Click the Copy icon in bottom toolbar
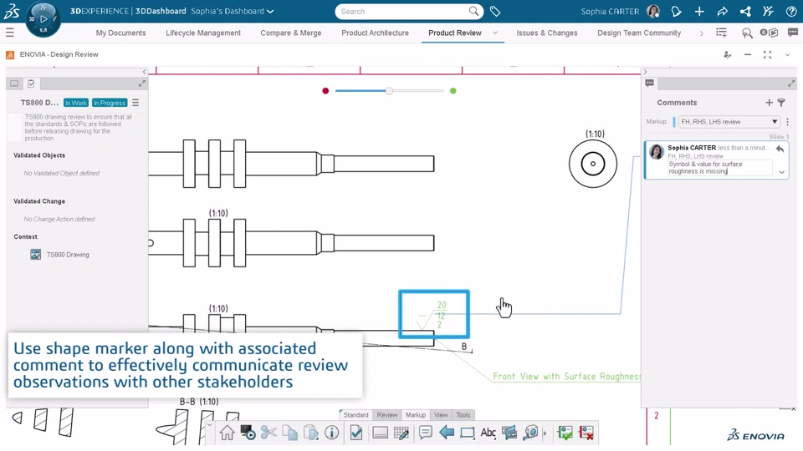803x451 pixels. tap(290, 433)
